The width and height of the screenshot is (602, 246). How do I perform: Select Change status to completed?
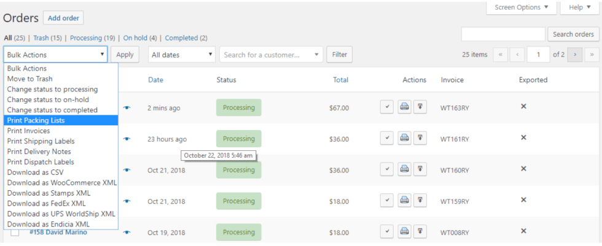[x=61, y=110]
